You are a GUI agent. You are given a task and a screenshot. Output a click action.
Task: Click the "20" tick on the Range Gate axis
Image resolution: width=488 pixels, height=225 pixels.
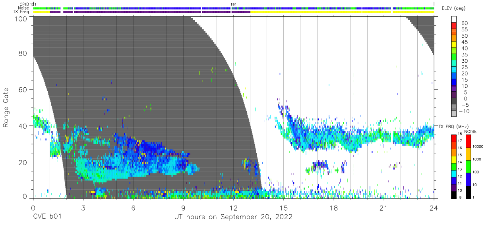click(23, 162)
